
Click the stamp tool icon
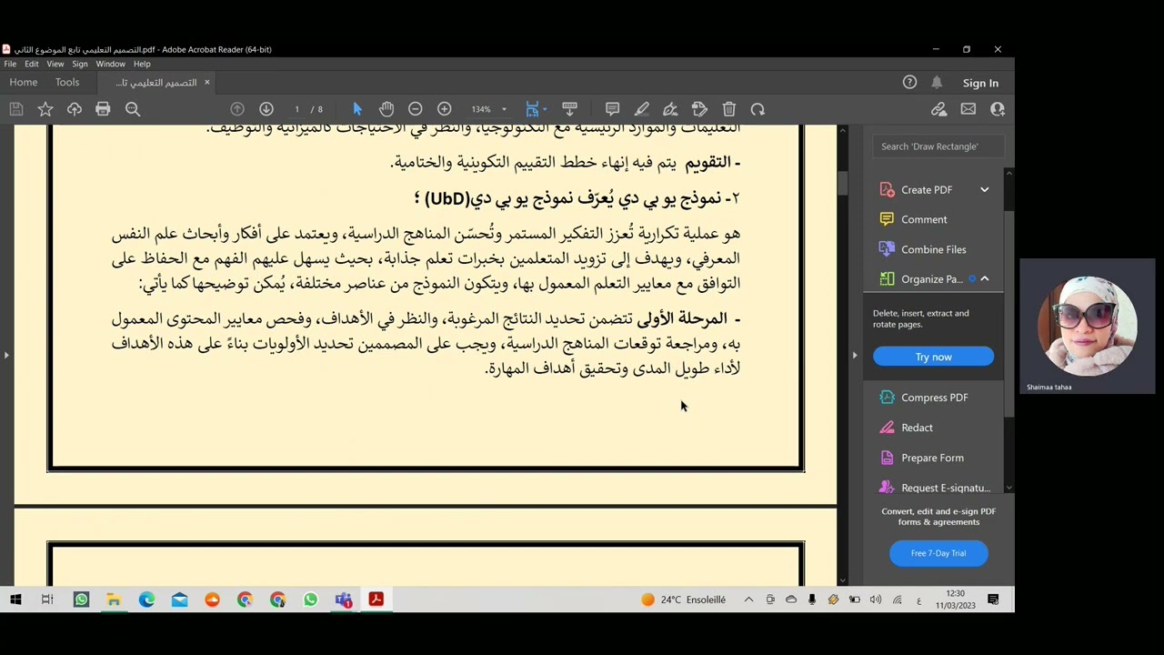[700, 109]
